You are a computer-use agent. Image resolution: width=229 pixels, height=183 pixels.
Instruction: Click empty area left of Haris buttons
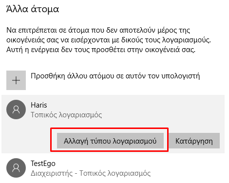pos(26,140)
